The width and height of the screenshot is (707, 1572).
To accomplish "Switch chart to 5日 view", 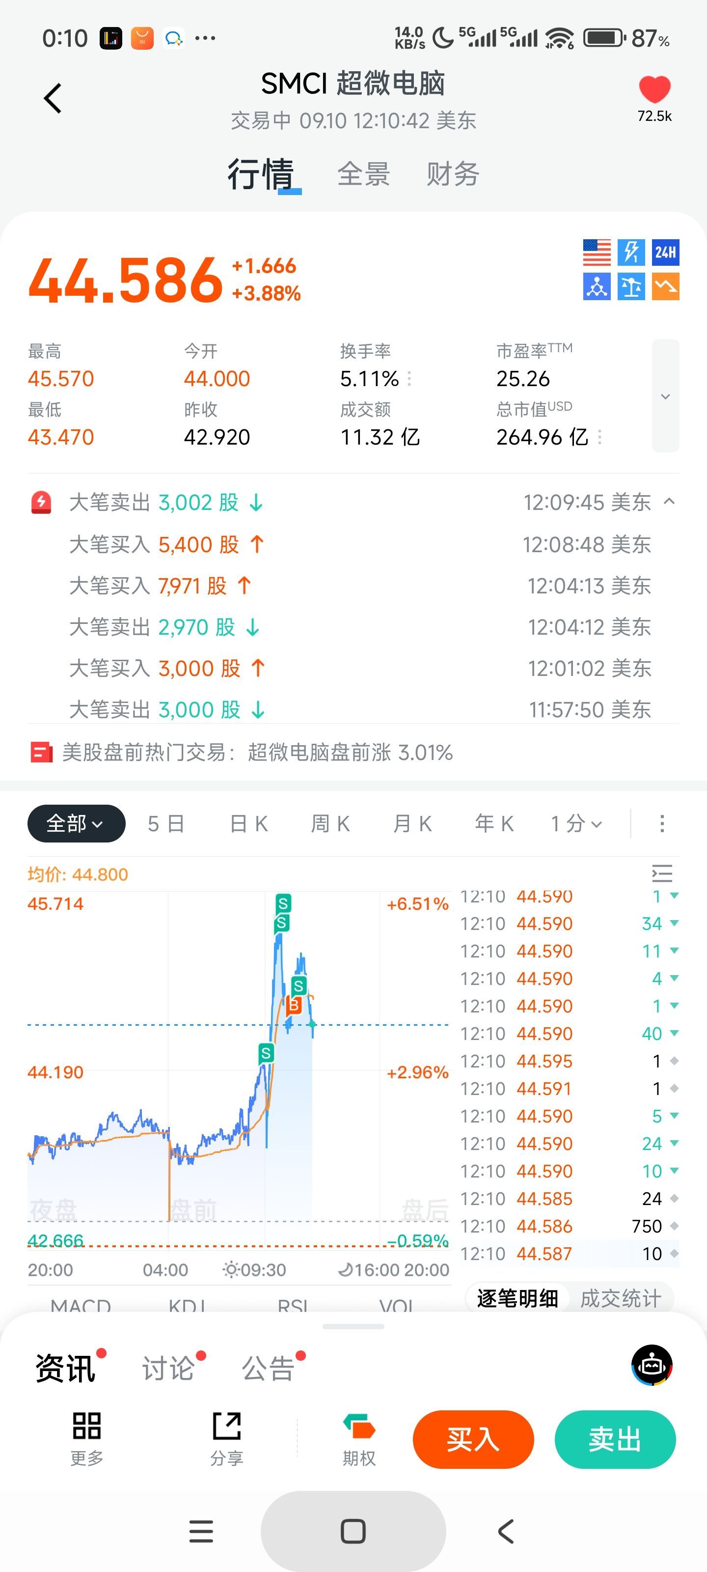I will (x=166, y=824).
